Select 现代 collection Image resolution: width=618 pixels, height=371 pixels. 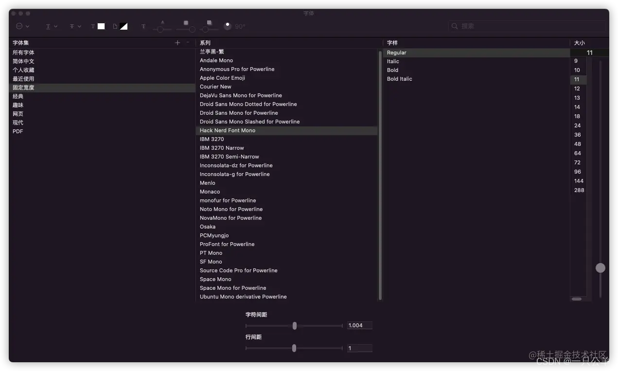pyautogui.click(x=102, y=123)
